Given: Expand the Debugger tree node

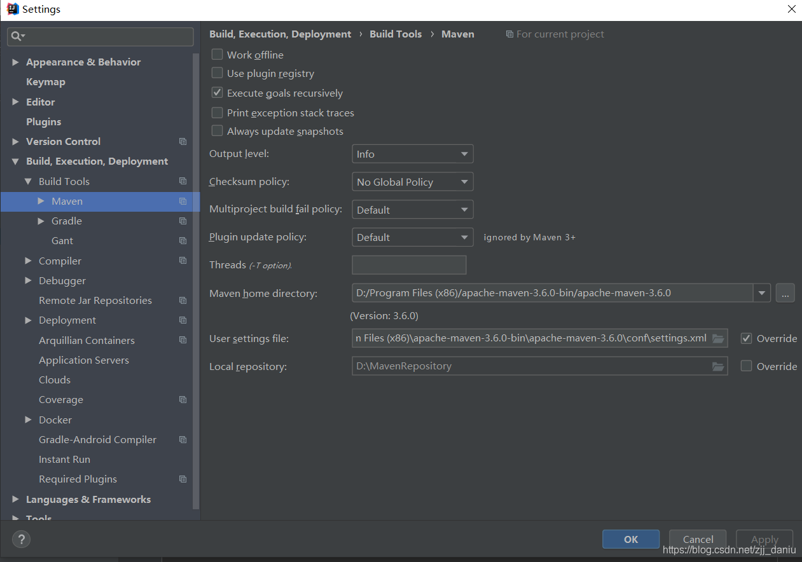Looking at the screenshot, I should tap(28, 280).
